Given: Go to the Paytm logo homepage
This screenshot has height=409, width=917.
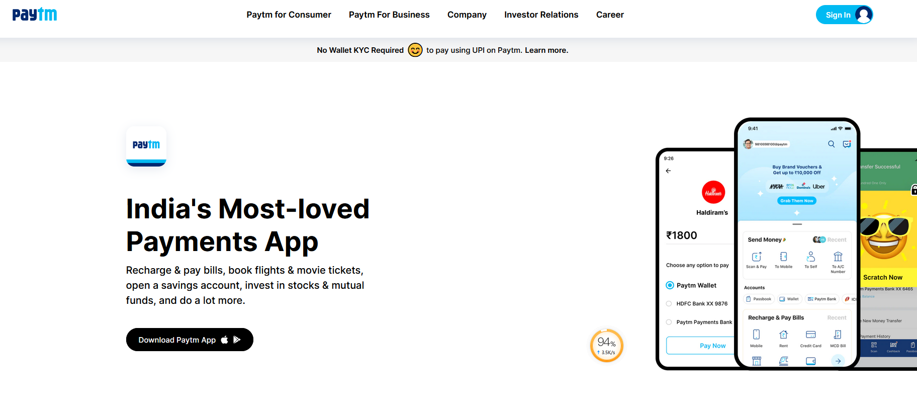Looking at the screenshot, I should [x=35, y=15].
